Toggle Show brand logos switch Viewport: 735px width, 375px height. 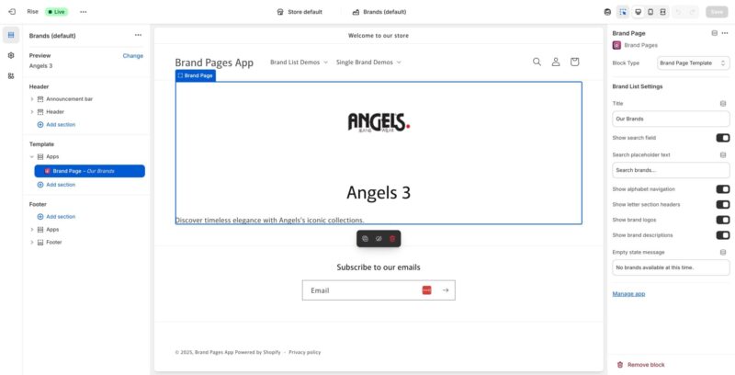click(x=723, y=220)
